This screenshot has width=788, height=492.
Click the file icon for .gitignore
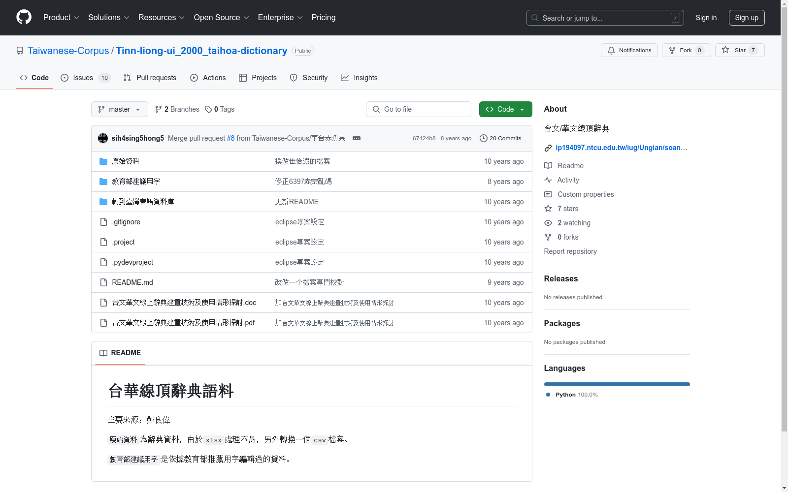click(103, 222)
